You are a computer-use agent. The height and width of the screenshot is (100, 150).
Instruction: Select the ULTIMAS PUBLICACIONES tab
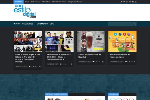(57, 94)
